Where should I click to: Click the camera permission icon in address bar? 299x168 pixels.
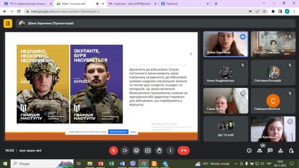coord(250,12)
